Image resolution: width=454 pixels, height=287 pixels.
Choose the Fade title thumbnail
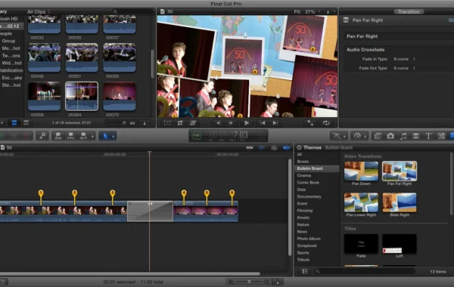tap(361, 244)
